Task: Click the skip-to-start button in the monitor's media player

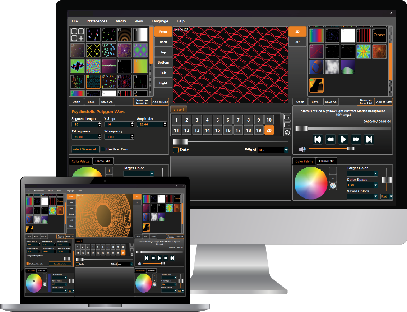Action: point(318,140)
